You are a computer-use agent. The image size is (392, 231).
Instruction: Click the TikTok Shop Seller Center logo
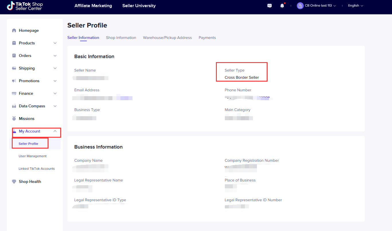tap(25, 6)
